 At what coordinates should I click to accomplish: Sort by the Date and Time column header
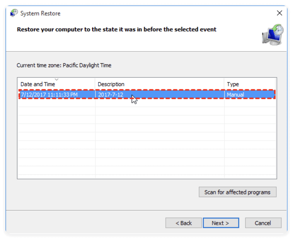tap(38, 84)
